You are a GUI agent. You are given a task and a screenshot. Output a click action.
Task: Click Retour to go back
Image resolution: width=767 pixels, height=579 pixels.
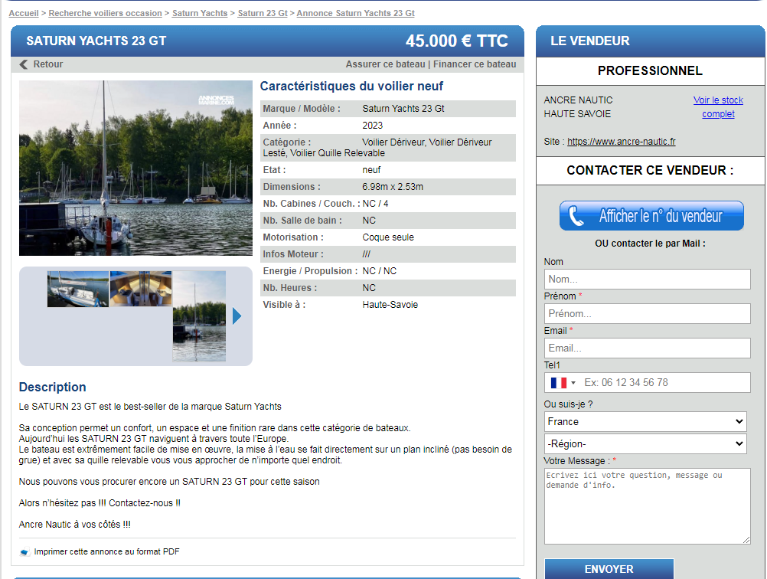pos(48,64)
